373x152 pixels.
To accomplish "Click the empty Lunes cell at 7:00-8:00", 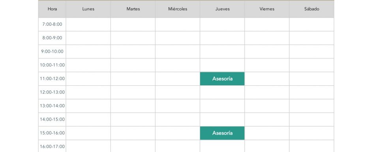I will pyautogui.click(x=88, y=24).
